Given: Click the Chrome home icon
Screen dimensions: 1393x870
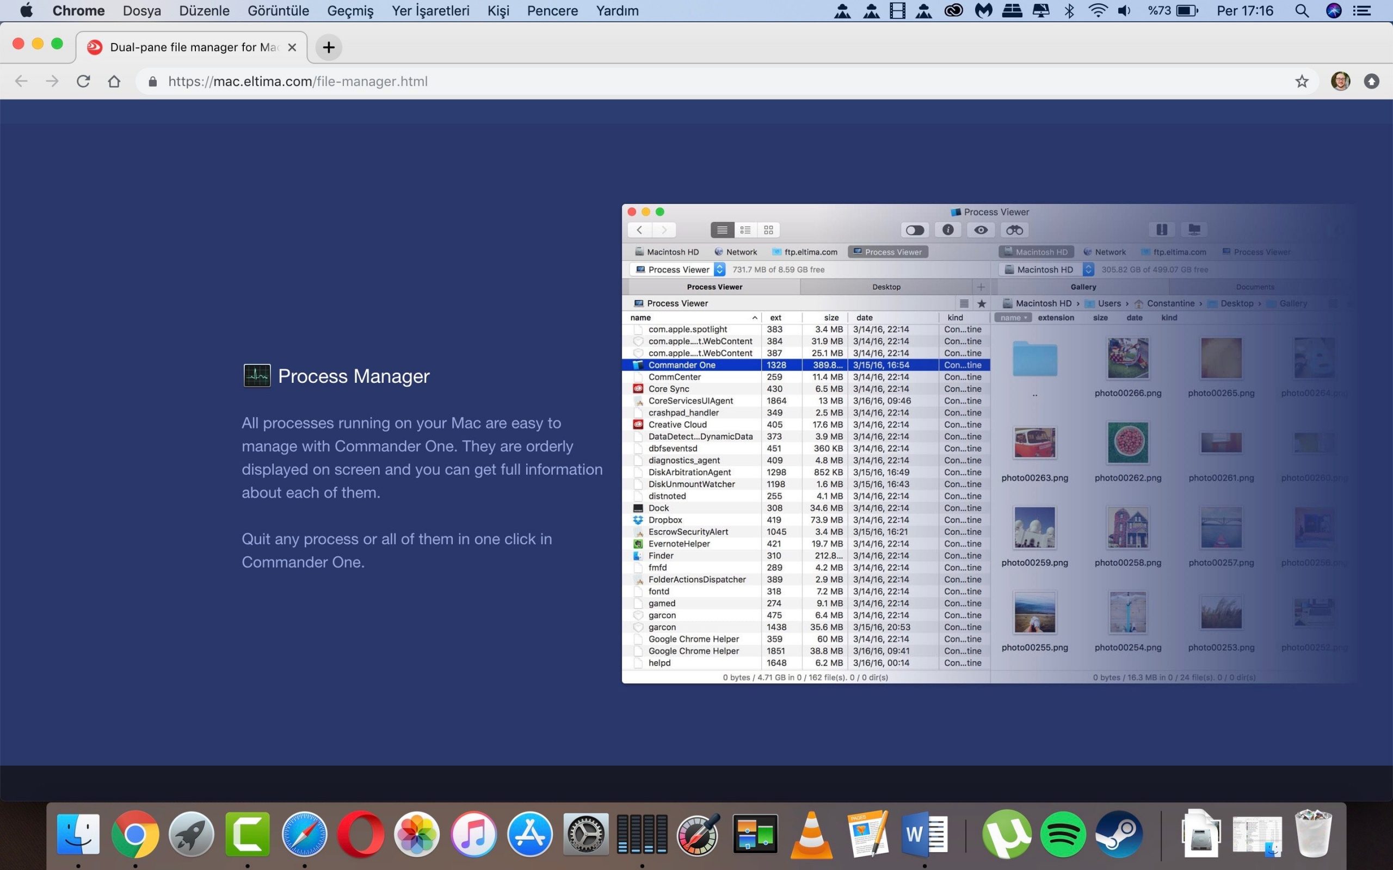Looking at the screenshot, I should point(114,81).
